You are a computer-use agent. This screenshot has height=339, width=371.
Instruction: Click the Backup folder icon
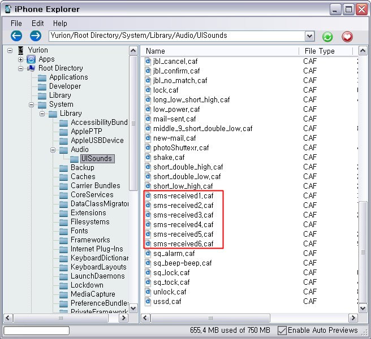[63, 168]
